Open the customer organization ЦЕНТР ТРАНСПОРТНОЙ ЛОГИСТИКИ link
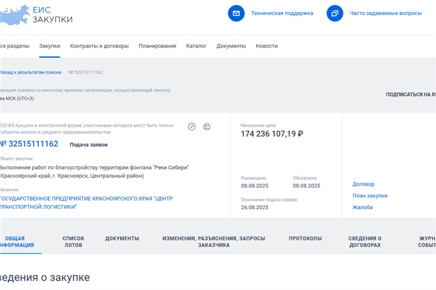436x290 pixels. pyautogui.click(x=86, y=203)
